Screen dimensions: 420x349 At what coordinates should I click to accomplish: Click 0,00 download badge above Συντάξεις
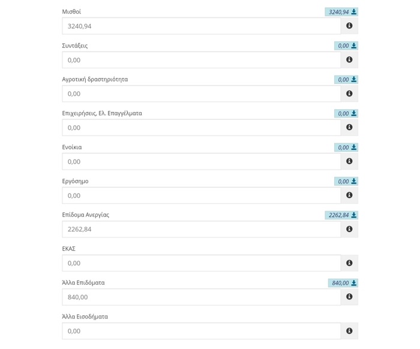[346, 46]
